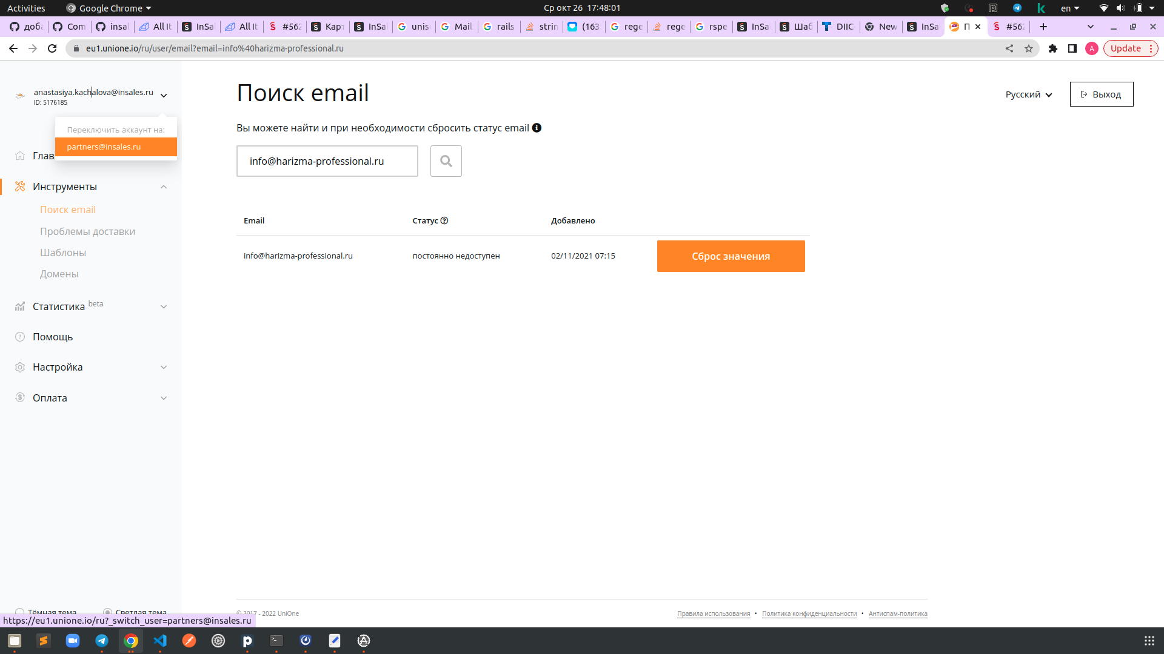Select the Светлая тема radio button
Screen dimensions: 1164x654
click(107, 612)
